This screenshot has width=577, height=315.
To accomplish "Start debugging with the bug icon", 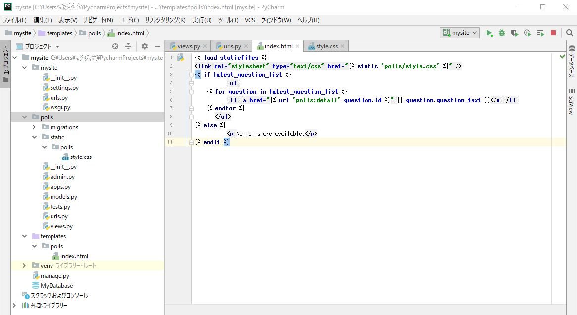I will coord(502,32).
